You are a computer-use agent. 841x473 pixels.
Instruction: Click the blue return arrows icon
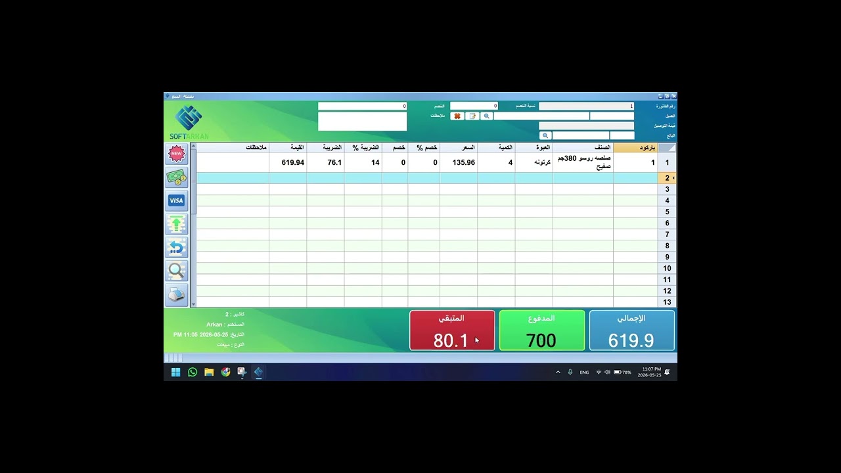click(176, 248)
